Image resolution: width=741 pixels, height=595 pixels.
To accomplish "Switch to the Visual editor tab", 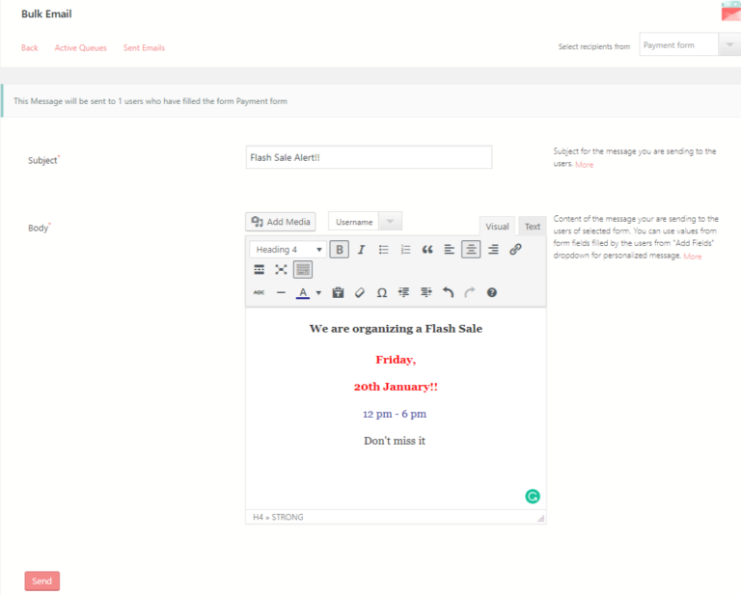I will pyautogui.click(x=497, y=227).
